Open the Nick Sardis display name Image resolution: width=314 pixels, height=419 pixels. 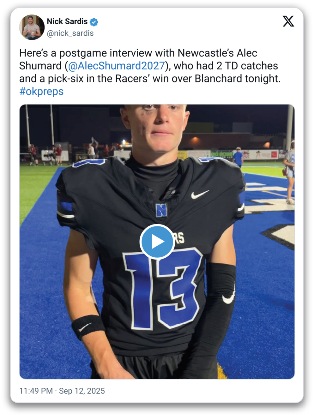(x=67, y=21)
